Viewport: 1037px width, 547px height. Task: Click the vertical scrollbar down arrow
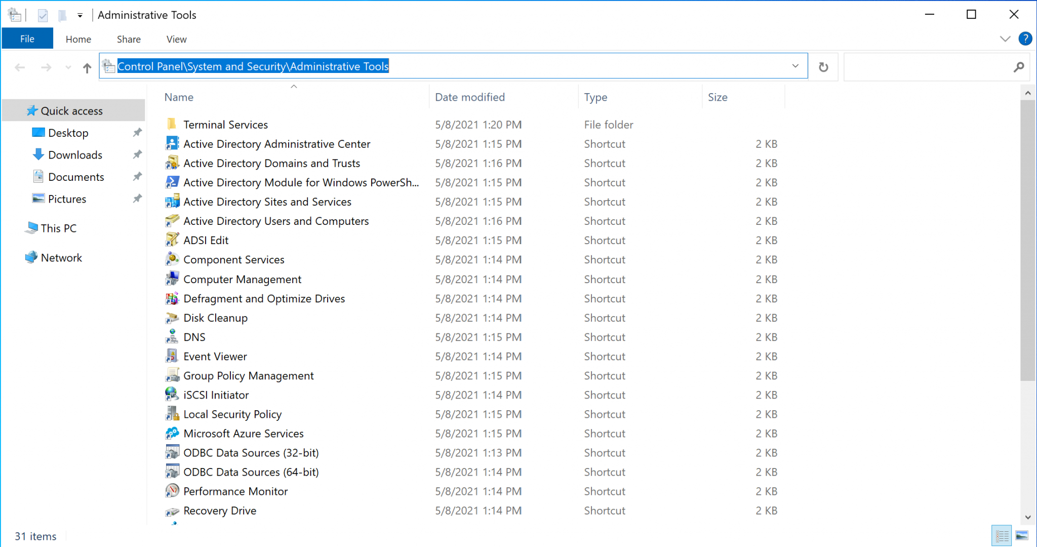click(1027, 517)
